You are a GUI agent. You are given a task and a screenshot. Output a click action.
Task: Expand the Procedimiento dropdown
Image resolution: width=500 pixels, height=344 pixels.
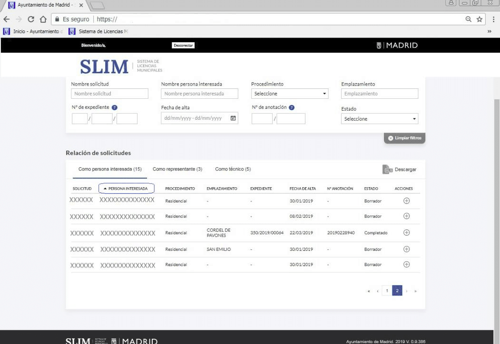point(290,94)
